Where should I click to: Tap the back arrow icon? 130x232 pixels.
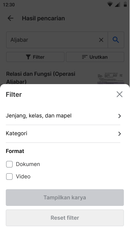coord(10,18)
